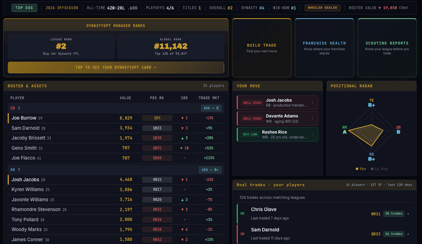Click the TOP DOG badge
The width and height of the screenshot is (422, 244).
tap(24, 7)
